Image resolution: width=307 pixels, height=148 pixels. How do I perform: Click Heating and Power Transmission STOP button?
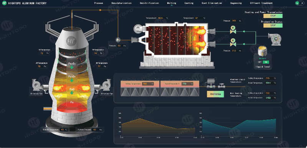pos(273,16)
